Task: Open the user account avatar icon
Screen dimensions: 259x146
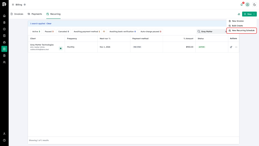Action: click(247, 5)
